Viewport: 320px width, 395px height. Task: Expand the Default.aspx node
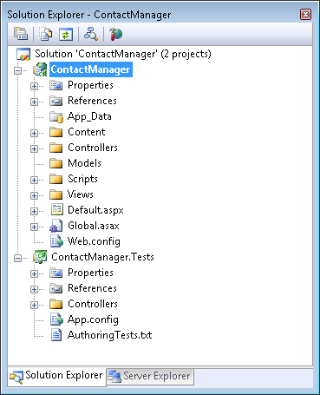click(34, 211)
